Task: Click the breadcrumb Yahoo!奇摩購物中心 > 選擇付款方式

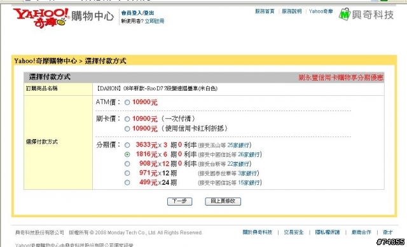Action: (70, 61)
